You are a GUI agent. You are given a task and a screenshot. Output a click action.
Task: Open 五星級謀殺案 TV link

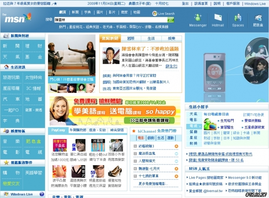[254, 127]
